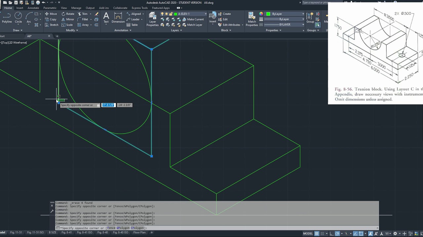
Task: Click the Copy tool
Action: [x=51, y=19]
